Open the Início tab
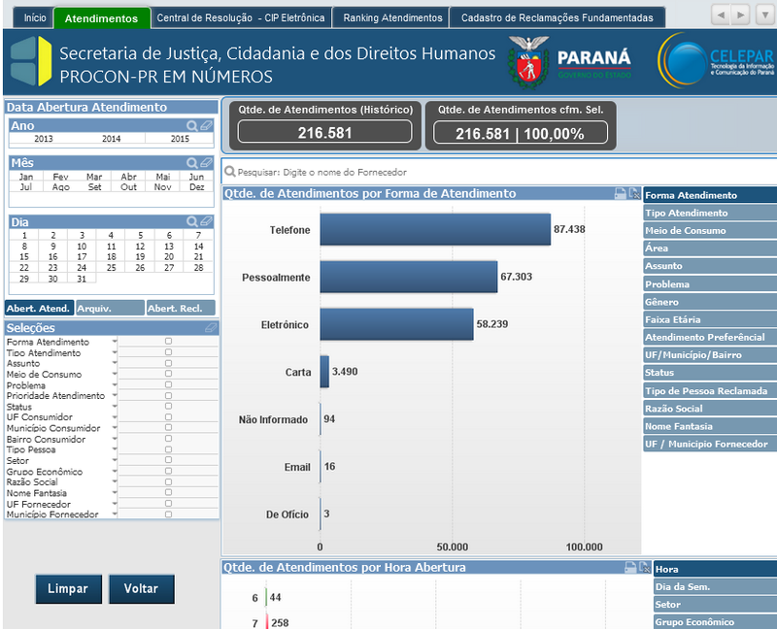The width and height of the screenshot is (777, 629). [34, 17]
